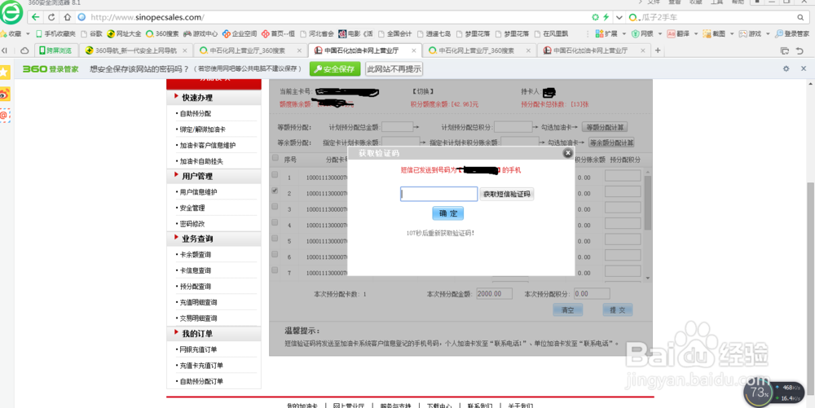The image size is (815, 408).
Task: Open 截图 screenshot tool
Action: pyautogui.click(x=707, y=33)
